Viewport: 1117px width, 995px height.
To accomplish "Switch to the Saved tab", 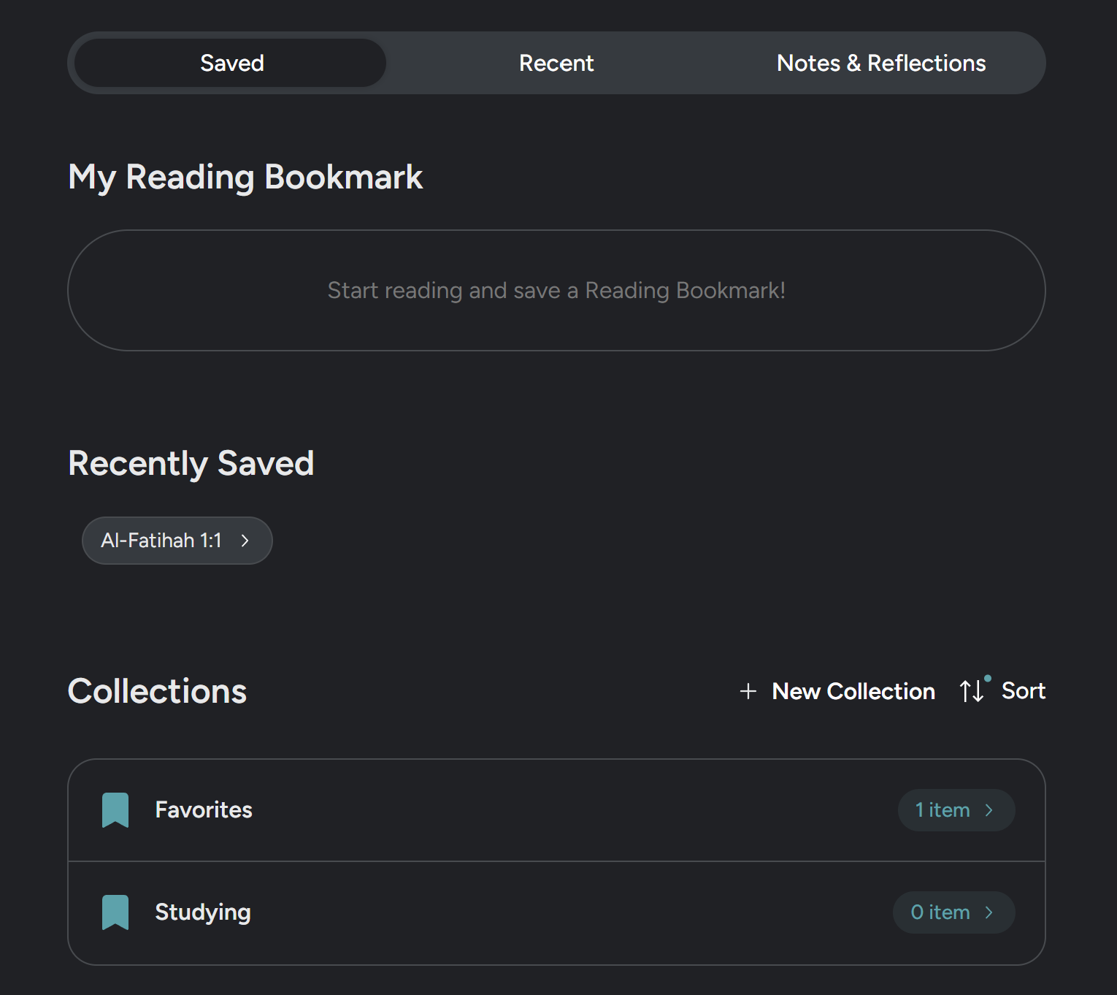I will tap(231, 63).
